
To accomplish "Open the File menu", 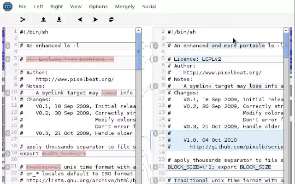I will click(x=23, y=6).
